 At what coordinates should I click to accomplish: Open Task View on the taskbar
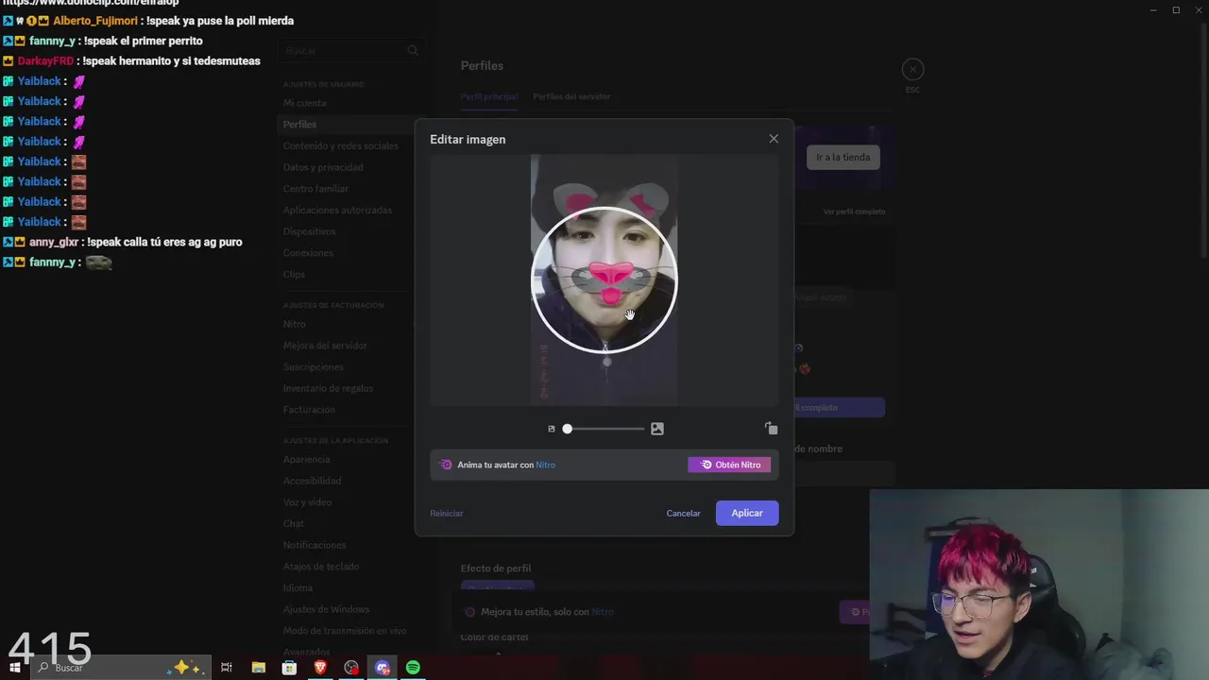(227, 668)
